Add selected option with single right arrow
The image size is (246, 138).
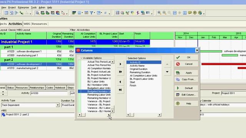pyautogui.click(x=120, y=64)
